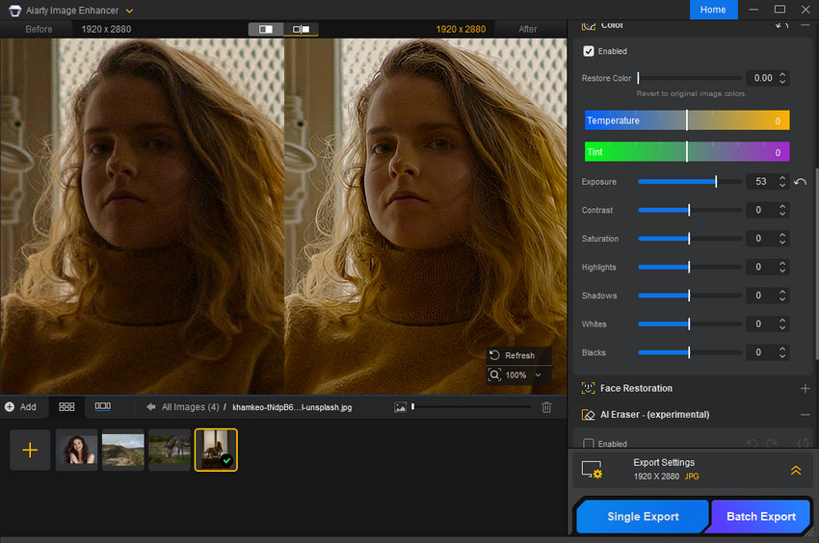The width and height of the screenshot is (819, 543).
Task: Click the Temperature color slider
Action: click(x=687, y=120)
